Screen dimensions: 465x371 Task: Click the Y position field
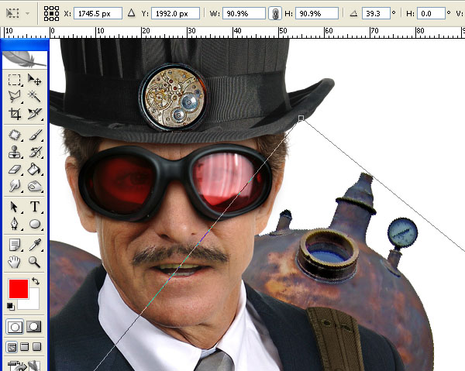(x=175, y=14)
